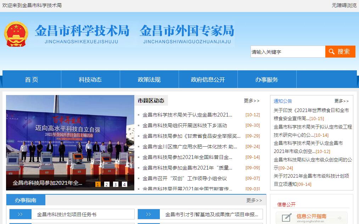Image resolution: width=359 pixels, height=224 pixels.
Task: Open the 信息公开指南 document icon
Action: coord(287,218)
